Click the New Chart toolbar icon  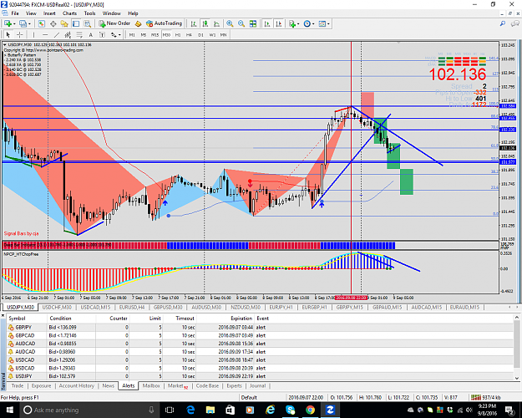pos(8,23)
